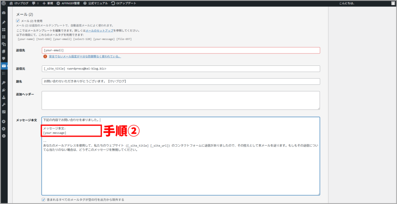The width and height of the screenshot is (397, 204).
Task: Open the 新規 menu in admin bar
Action: click(48, 3)
